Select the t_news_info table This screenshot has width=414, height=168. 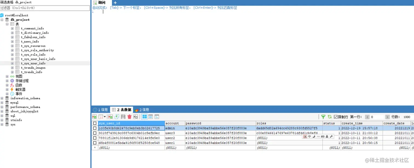pyautogui.click(x=30, y=42)
